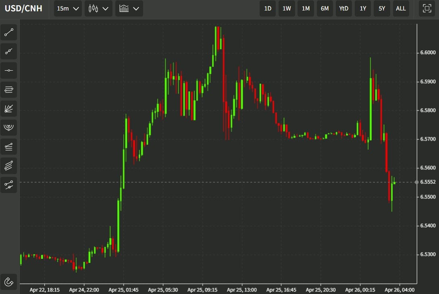The image size is (439, 294).
Task: Click the Apr 25, 13:00 time label
Action: [242, 290]
